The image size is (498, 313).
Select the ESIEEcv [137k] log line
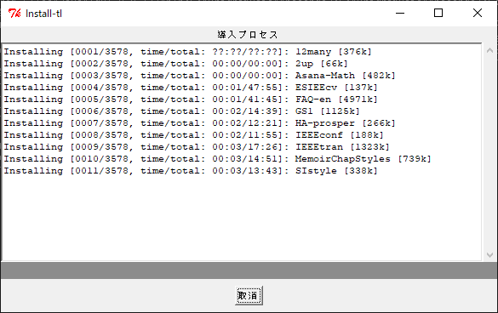191,88
